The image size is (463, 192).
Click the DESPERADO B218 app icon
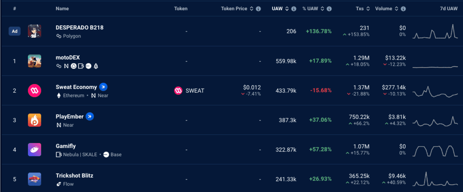point(35,31)
